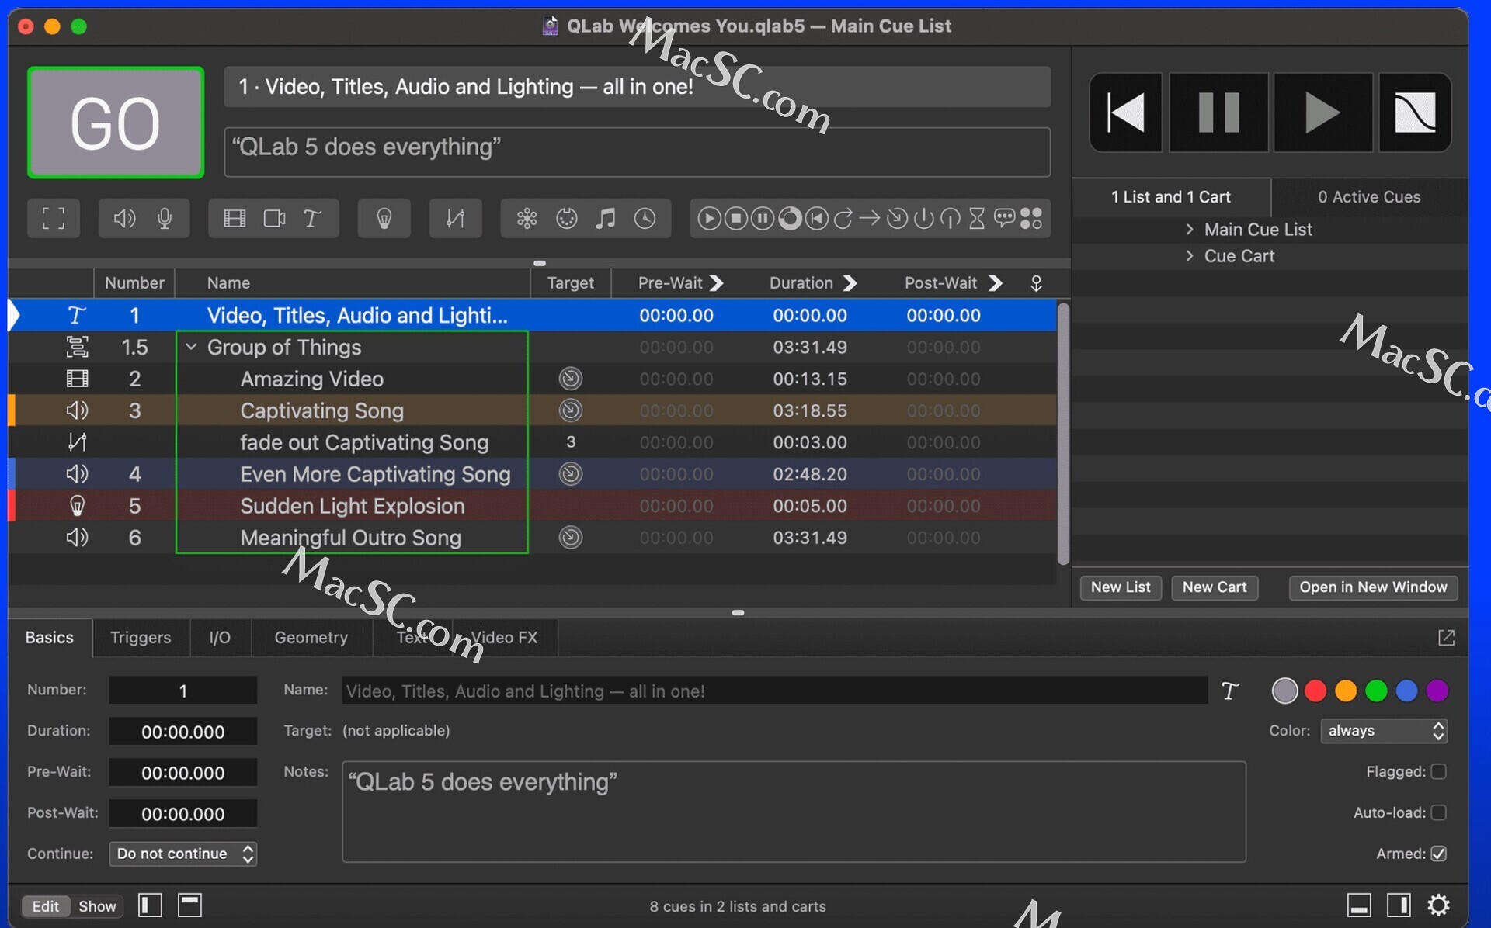Click the Pre-Wait column arrow
The width and height of the screenshot is (1491, 928).
[x=717, y=283]
